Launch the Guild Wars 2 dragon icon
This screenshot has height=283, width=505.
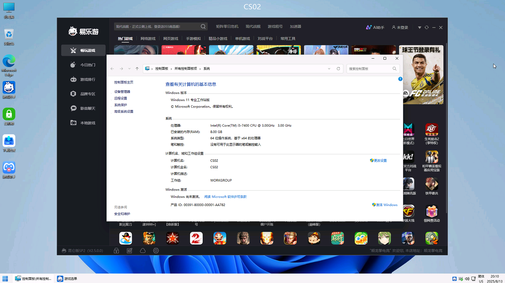coord(196,238)
